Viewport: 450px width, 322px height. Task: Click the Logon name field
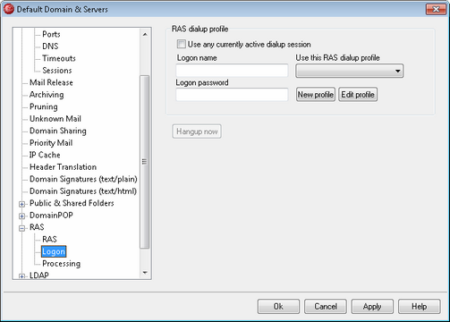tap(232, 71)
